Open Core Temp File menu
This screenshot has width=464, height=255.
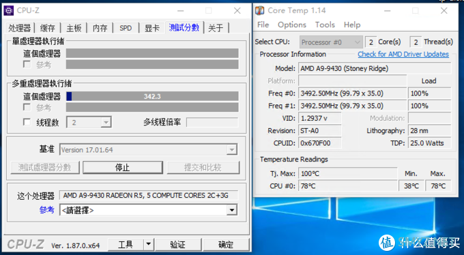point(263,25)
